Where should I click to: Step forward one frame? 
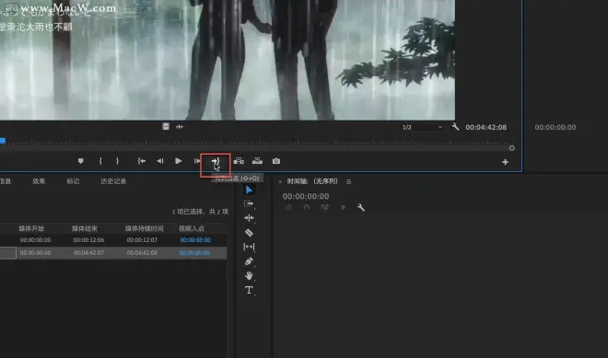[197, 161]
